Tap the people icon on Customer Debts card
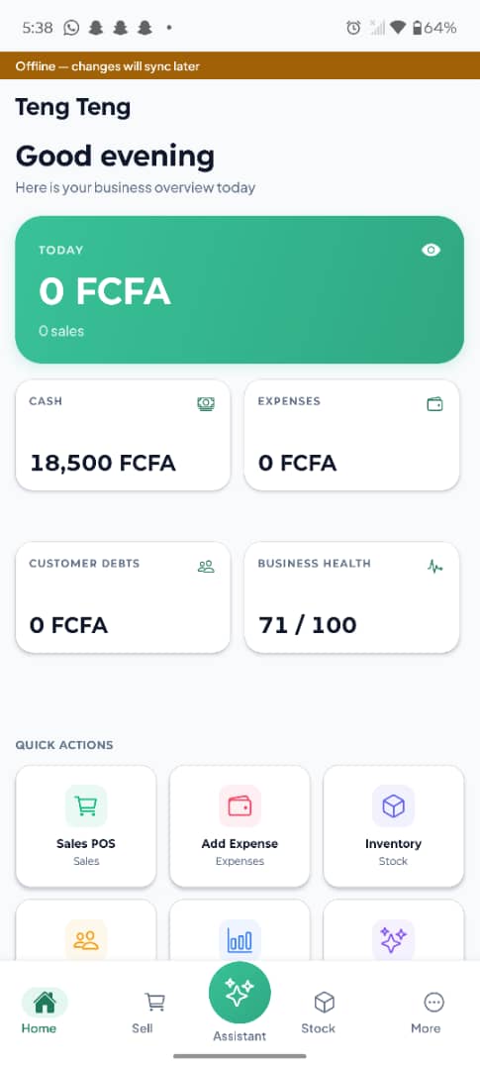This screenshot has height=1070, width=480. pyautogui.click(x=206, y=567)
